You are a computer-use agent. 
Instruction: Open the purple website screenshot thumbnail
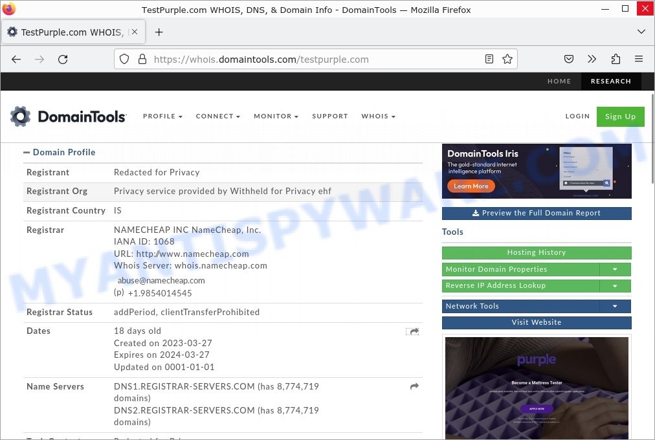point(537,388)
